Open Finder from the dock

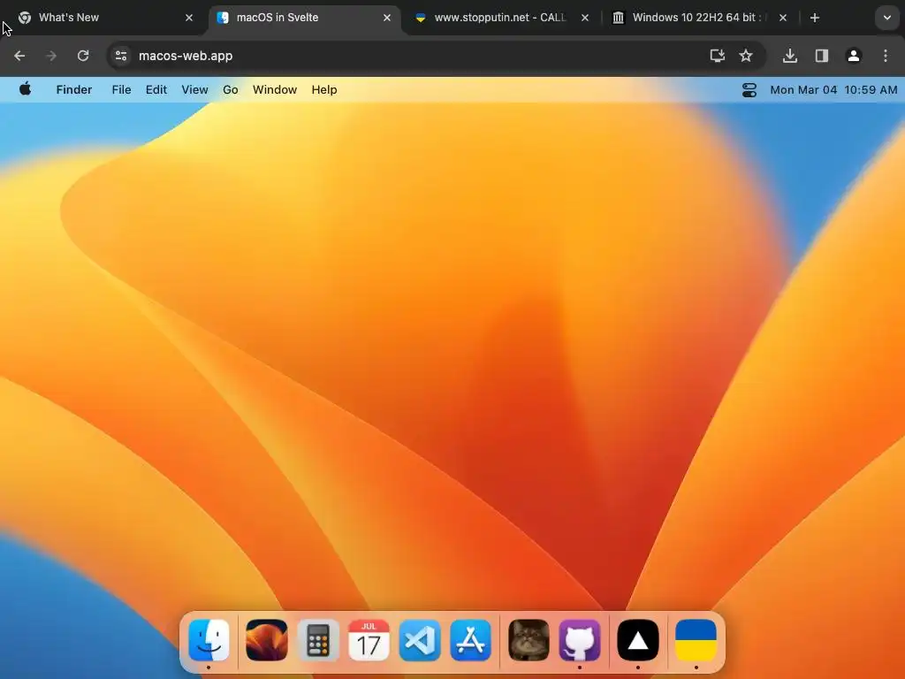click(209, 640)
